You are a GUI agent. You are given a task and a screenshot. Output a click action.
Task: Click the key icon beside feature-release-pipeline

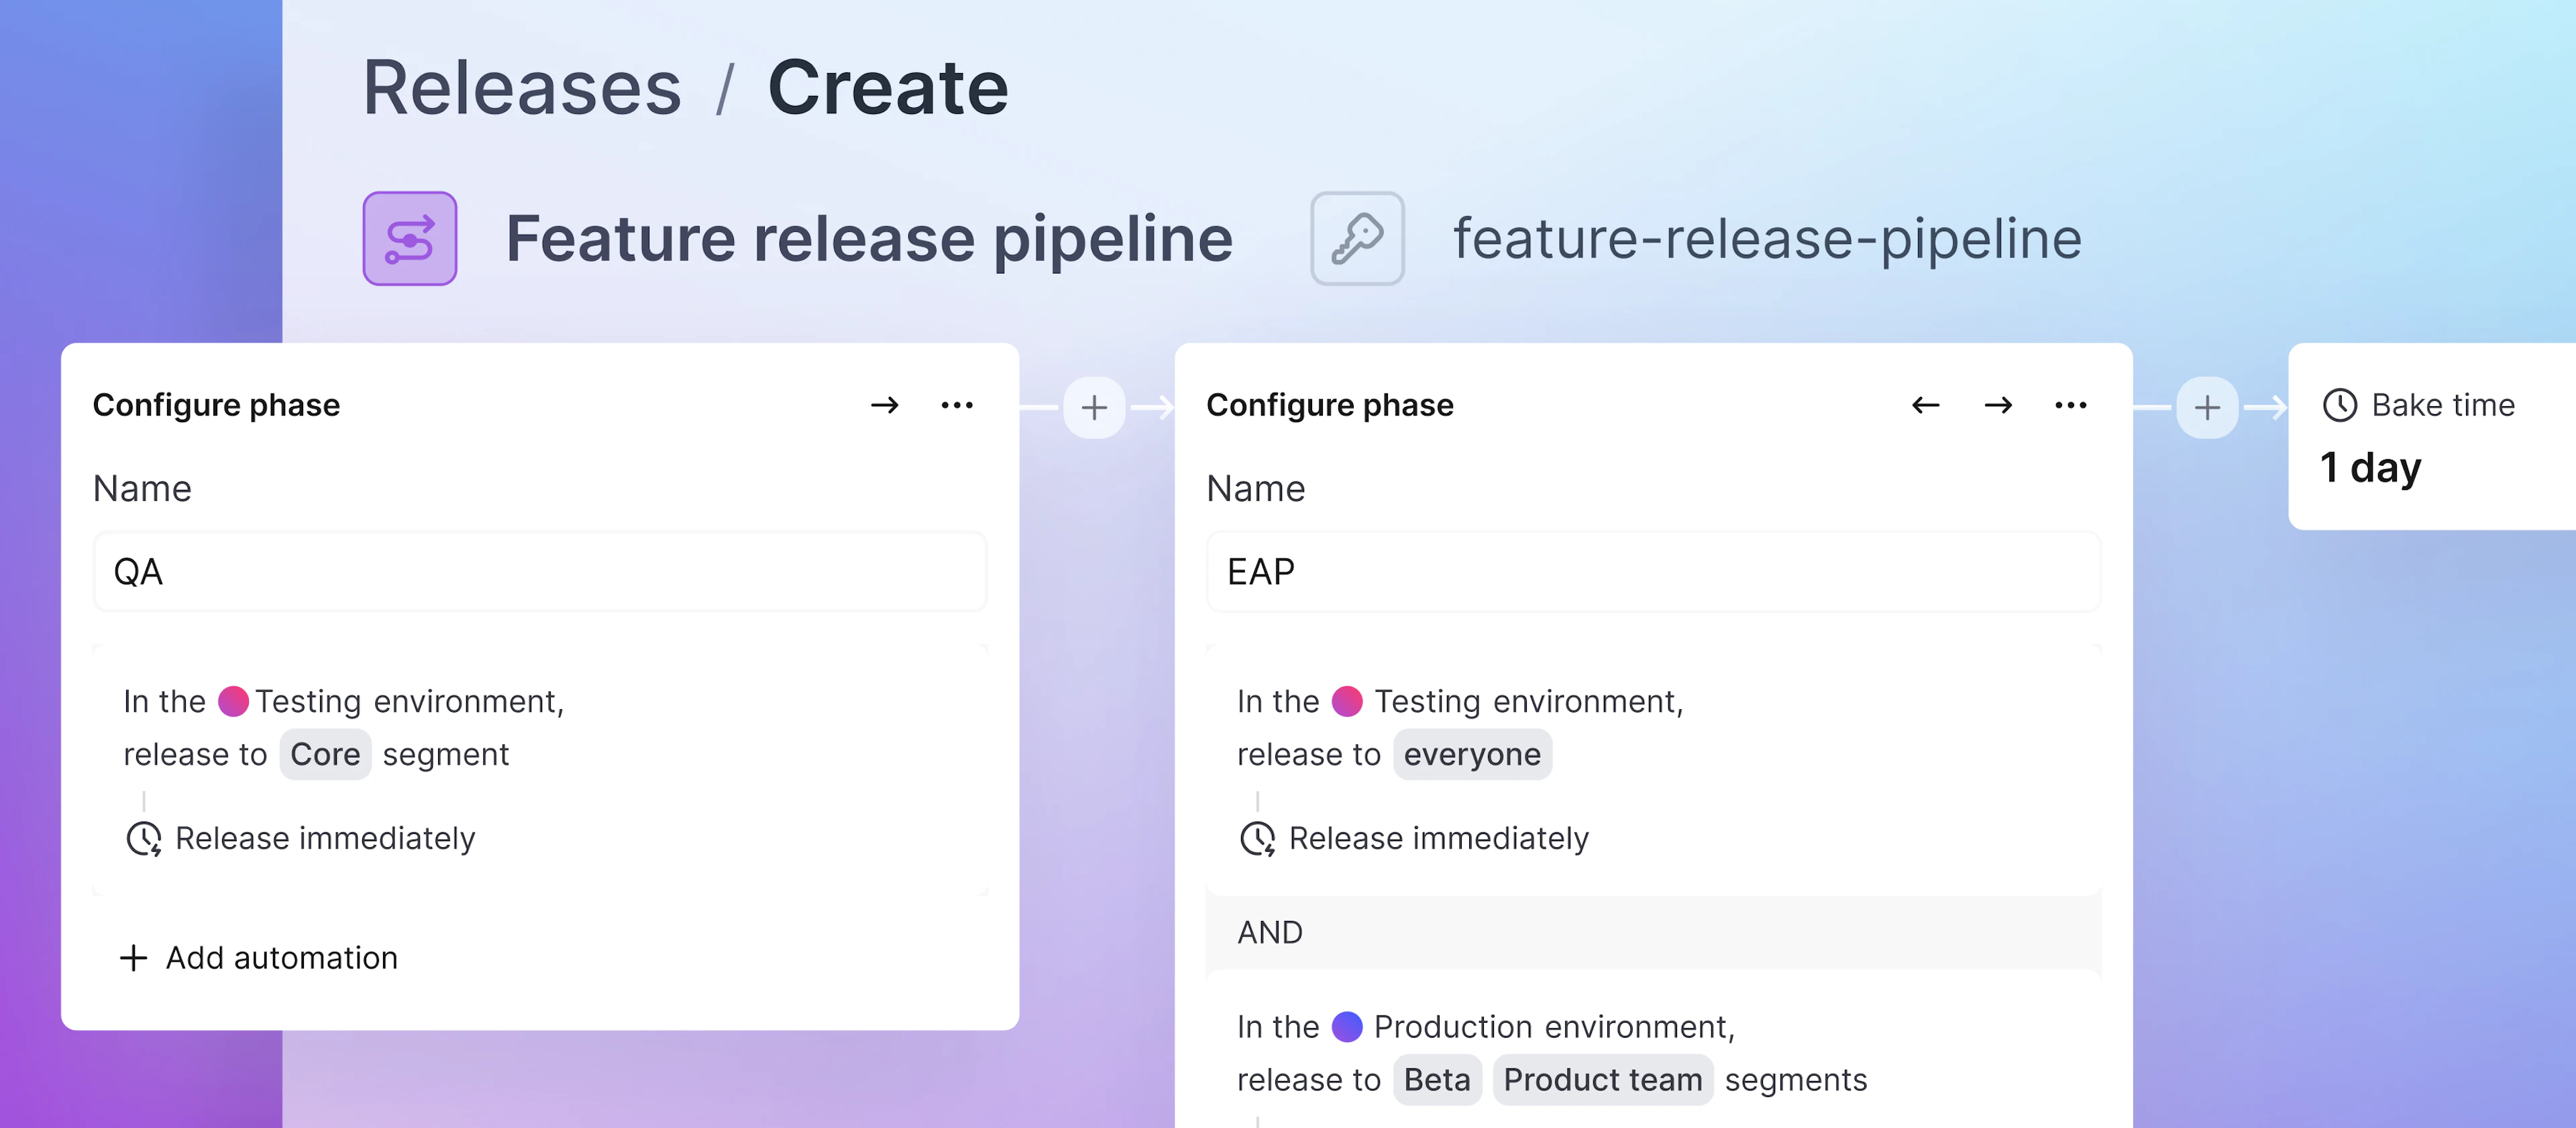pyautogui.click(x=1356, y=238)
